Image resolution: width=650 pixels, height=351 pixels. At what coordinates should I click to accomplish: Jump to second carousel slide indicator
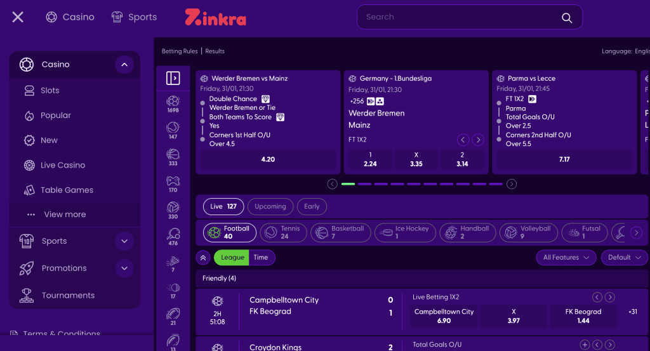[x=364, y=184]
